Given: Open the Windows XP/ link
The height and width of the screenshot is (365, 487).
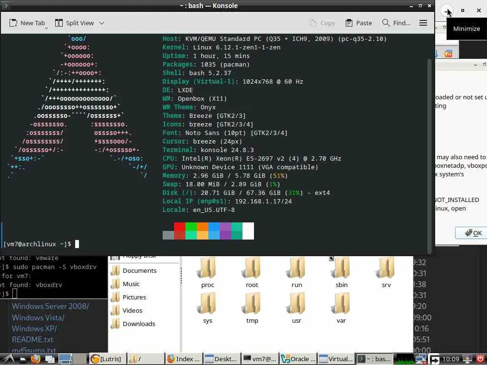Looking at the screenshot, I should [34, 328].
